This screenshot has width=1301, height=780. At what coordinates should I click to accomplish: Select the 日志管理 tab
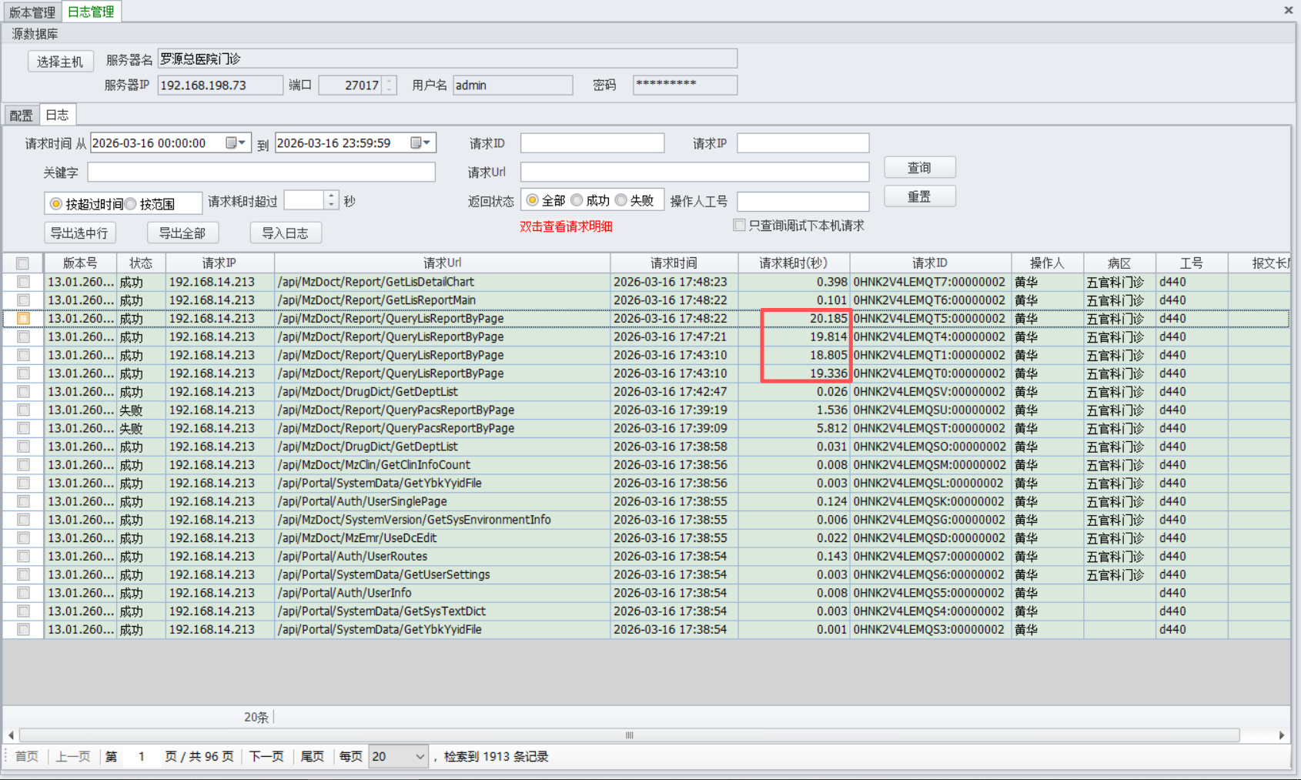[91, 12]
